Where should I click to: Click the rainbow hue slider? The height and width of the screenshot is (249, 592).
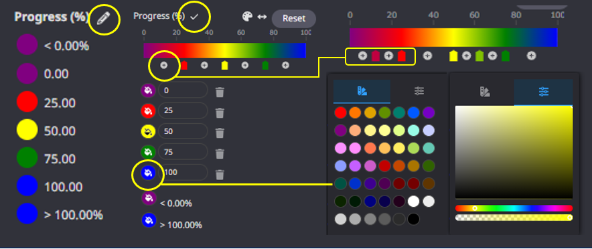(514, 208)
